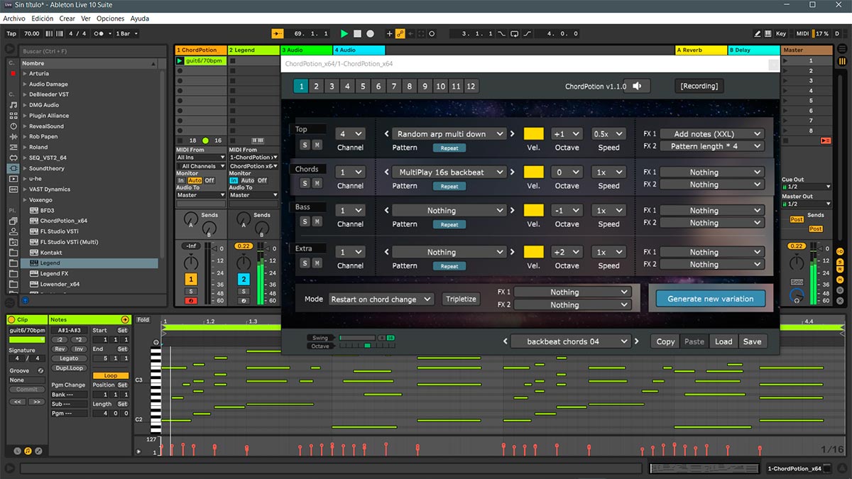This screenshot has height=479, width=852.
Task: Open the Top pattern dropdown 'Random arp multi down'
Action: pos(449,133)
